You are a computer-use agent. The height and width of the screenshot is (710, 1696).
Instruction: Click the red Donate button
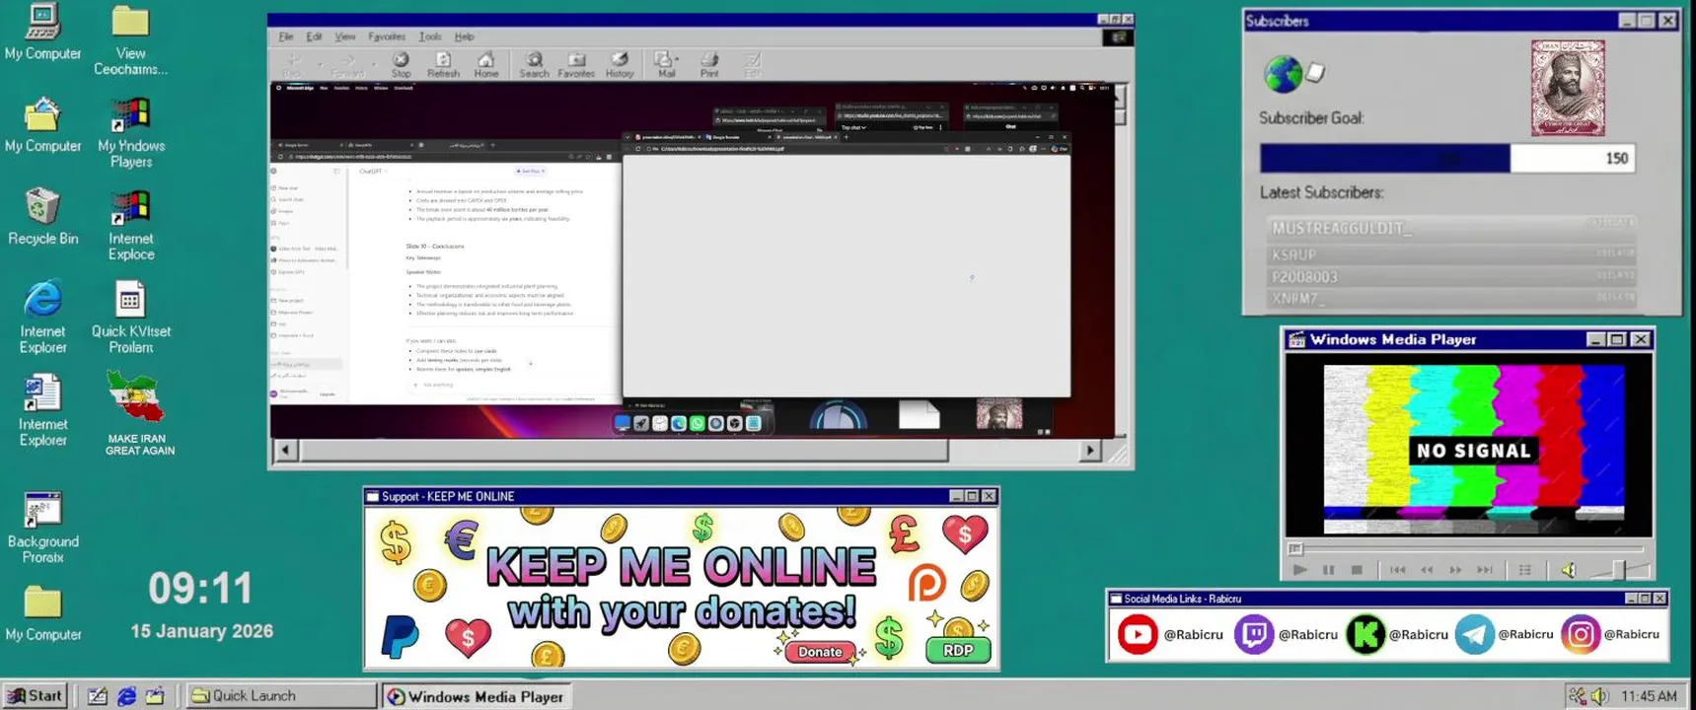point(820,652)
